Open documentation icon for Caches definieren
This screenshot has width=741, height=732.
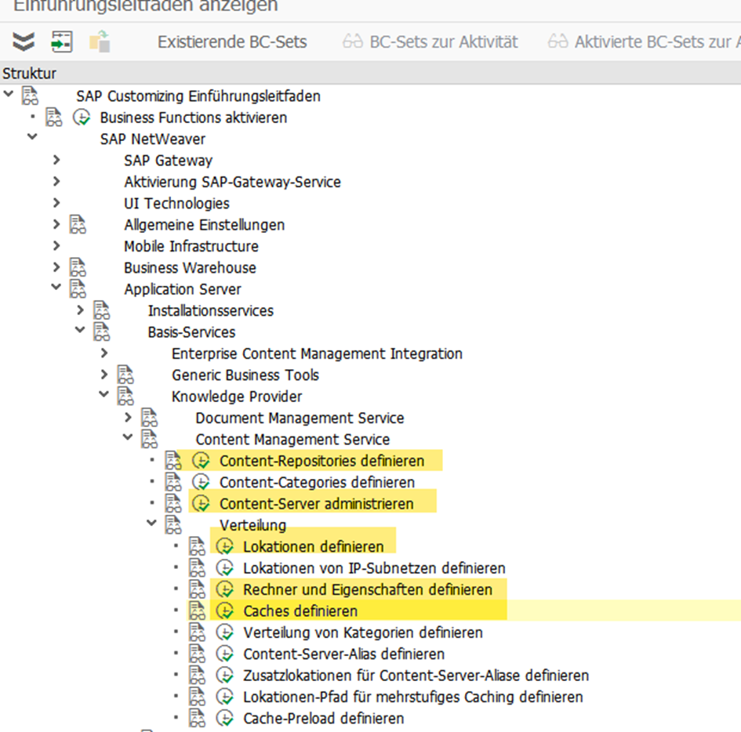pos(197,611)
